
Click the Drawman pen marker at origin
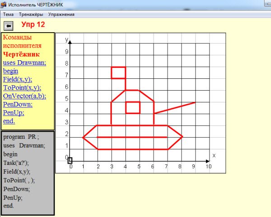[x=70, y=160]
